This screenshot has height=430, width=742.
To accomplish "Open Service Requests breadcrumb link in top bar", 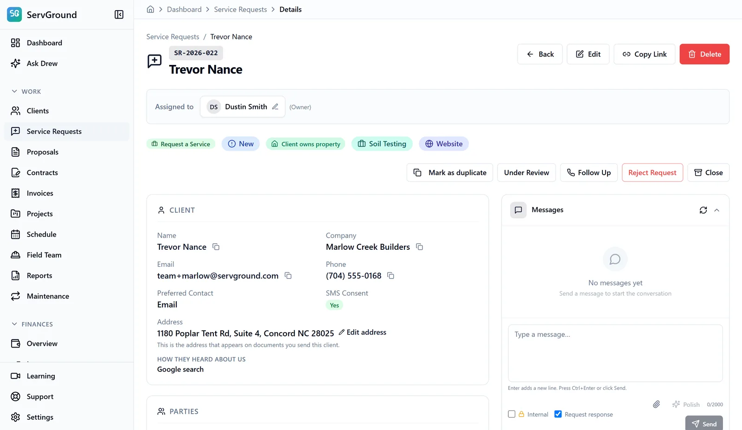I will click(240, 9).
